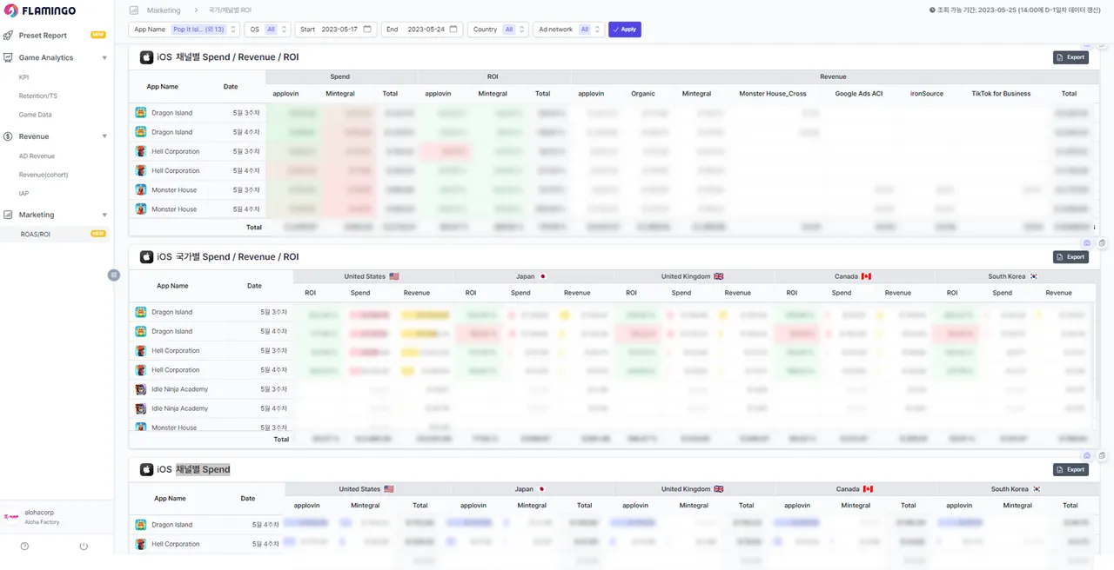This screenshot has width=1114, height=570.
Task: Click the help question mark icon
Action: (24, 547)
